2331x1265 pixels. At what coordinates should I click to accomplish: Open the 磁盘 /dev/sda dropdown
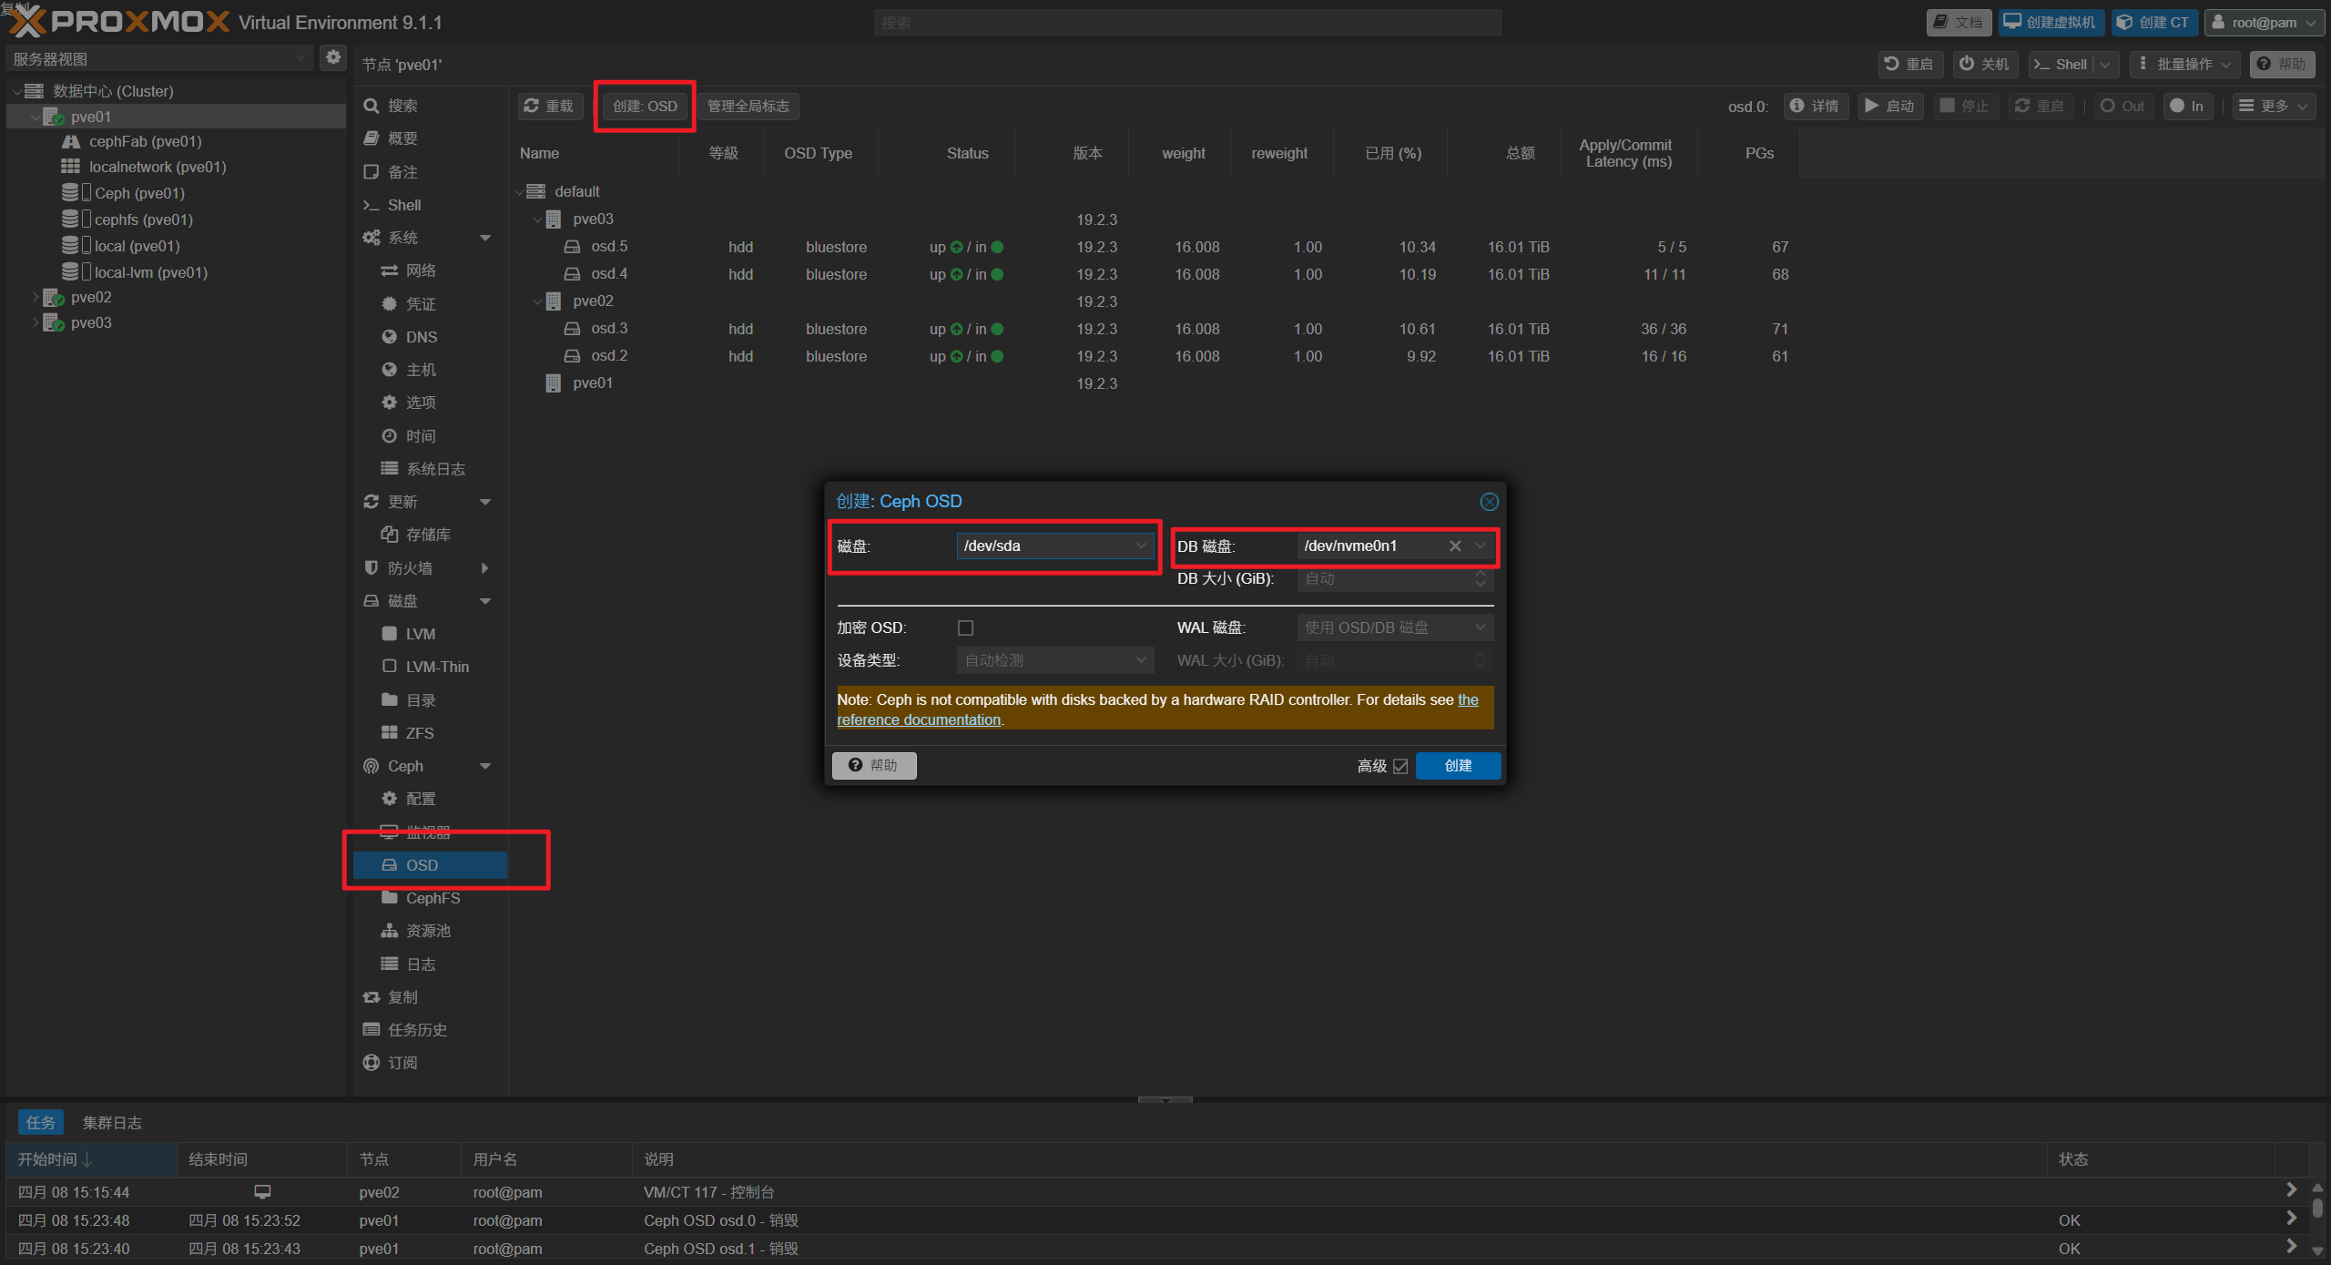1054,546
